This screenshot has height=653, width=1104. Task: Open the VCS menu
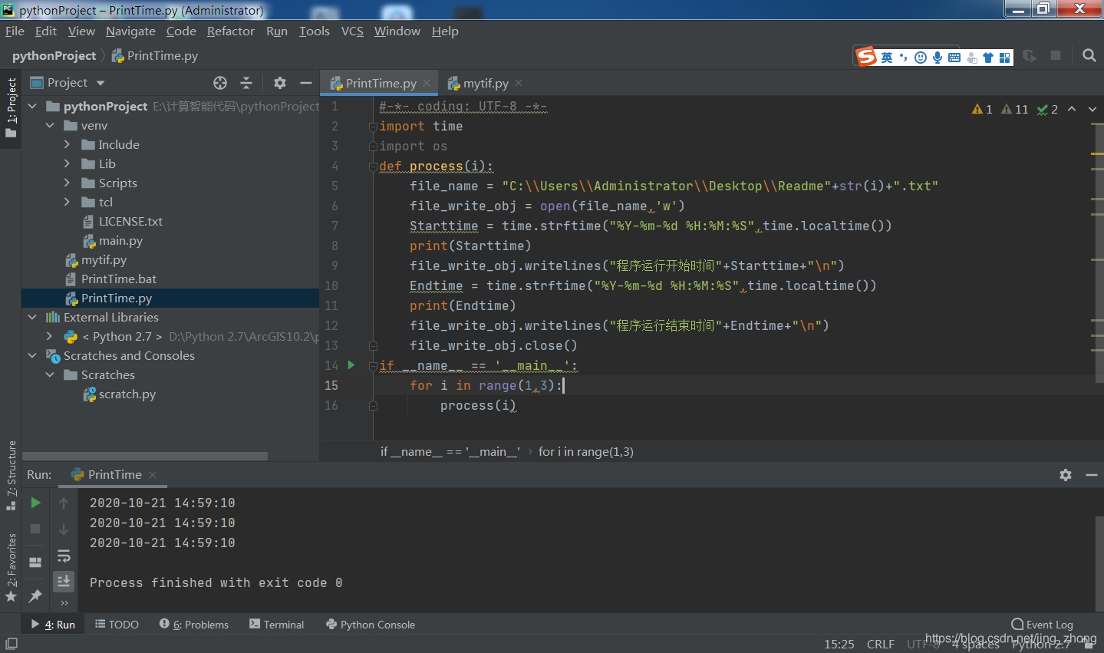352,31
